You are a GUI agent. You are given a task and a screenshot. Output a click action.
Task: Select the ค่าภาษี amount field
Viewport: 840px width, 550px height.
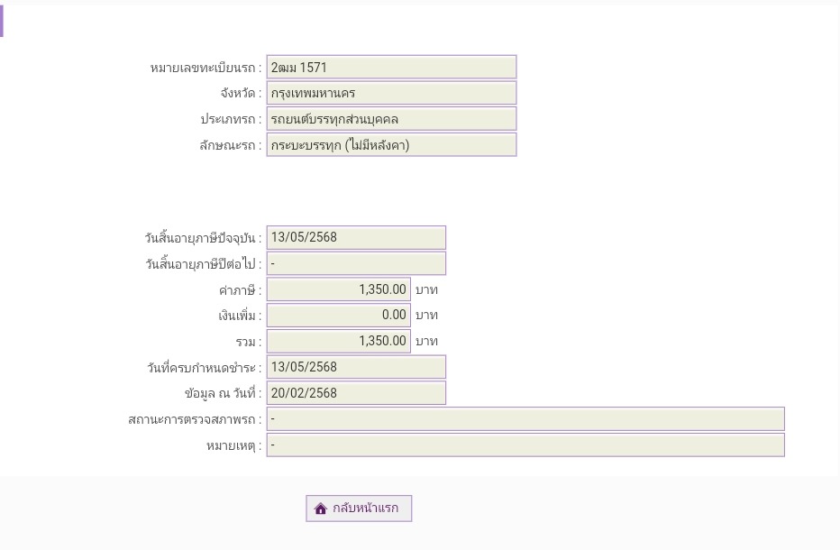tap(339, 289)
